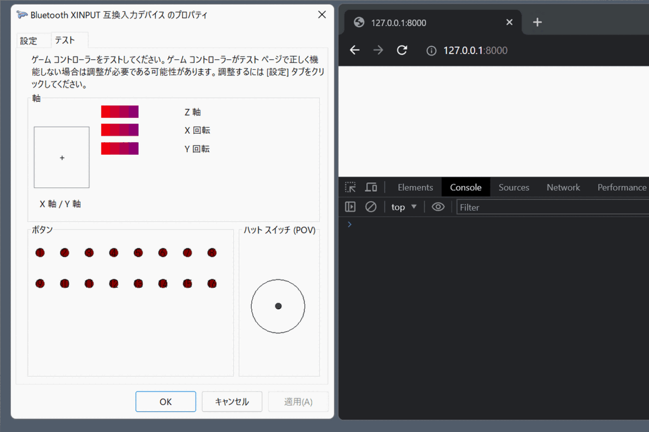Click the 'X 軸 / Y 軸' label
The width and height of the screenshot is (649, 432).
point(60,204)
